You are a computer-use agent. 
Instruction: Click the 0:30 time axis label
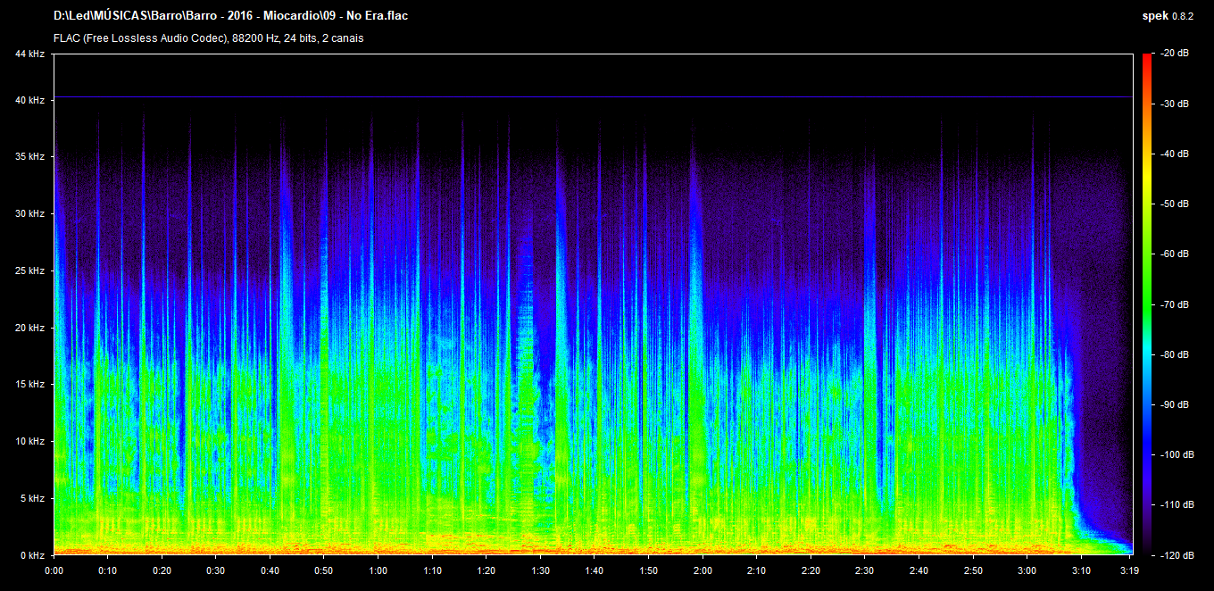215,570
